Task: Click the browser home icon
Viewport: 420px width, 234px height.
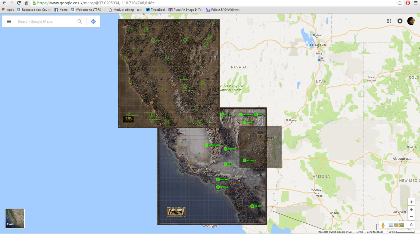Action: (x=25, y=3)
